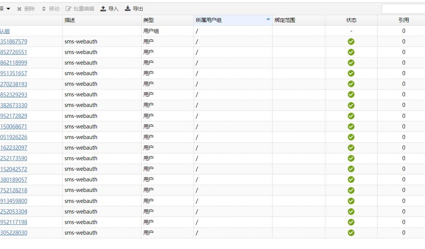This screenshot has width=425, height=249.
Task: Click the green status icon for 351867579
Action: [351, 42]
